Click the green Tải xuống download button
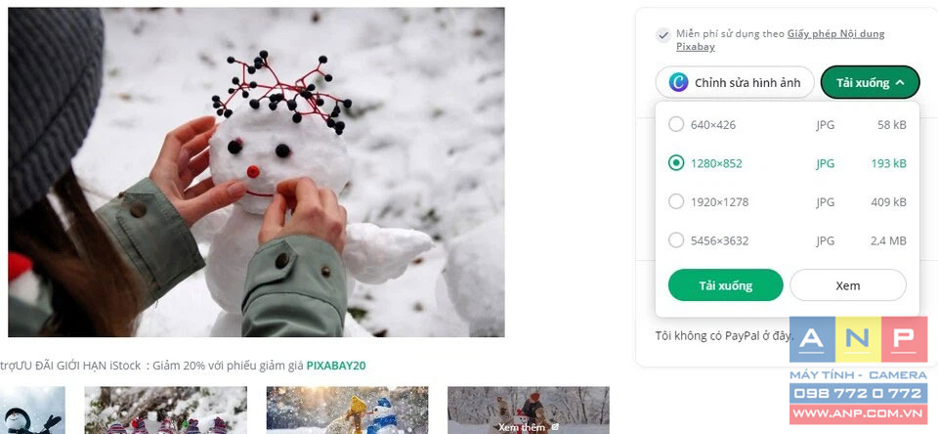Viewport: 938px width, 434px height. [x=726, y=285]
